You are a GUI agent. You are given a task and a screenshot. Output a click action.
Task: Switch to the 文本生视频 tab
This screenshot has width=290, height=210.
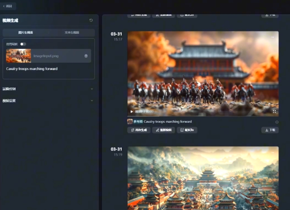click(x=72, y=33)
